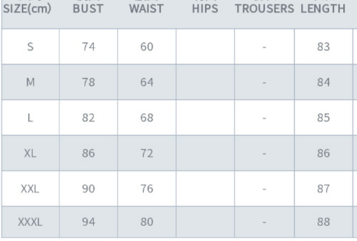Screen dimensions: 357x241
Task: Click length value 87 for size XXL
Action: tap(323, 189)
